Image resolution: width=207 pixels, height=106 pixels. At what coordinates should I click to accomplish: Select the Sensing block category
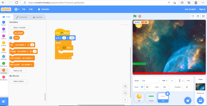[4, 58]
